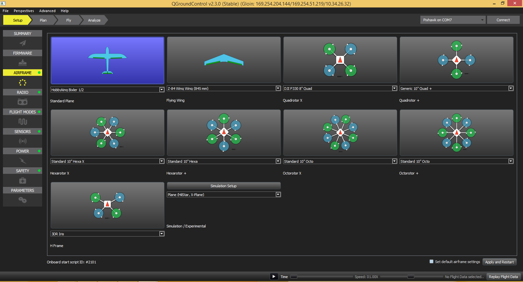Enable Set default airframe settings checkbox
Image resolution: width=523 pixels, height=282 pixels.
point(431,261)
